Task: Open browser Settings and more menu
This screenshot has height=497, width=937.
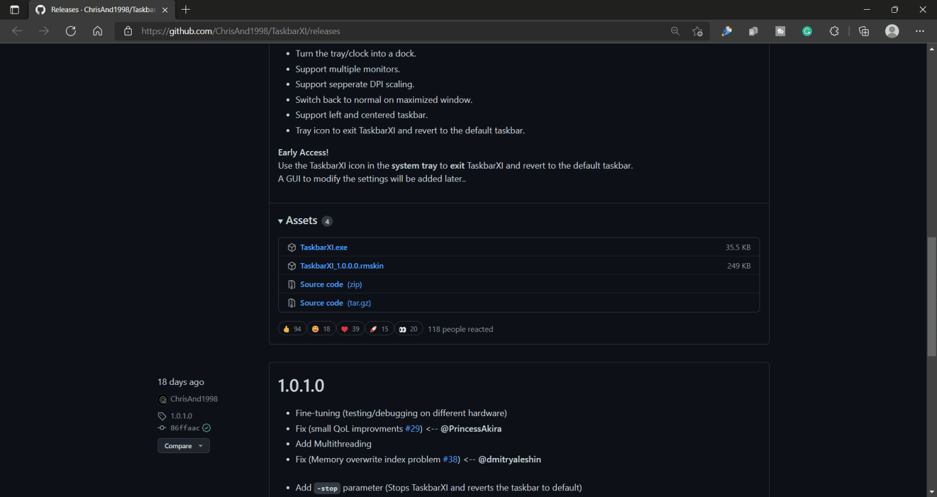Action: click(920, 31)
